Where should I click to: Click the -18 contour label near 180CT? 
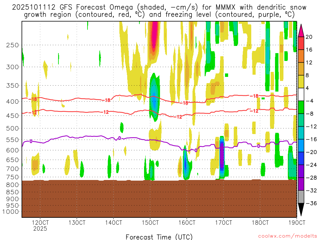pyautogui.click(x=254, y=96)
